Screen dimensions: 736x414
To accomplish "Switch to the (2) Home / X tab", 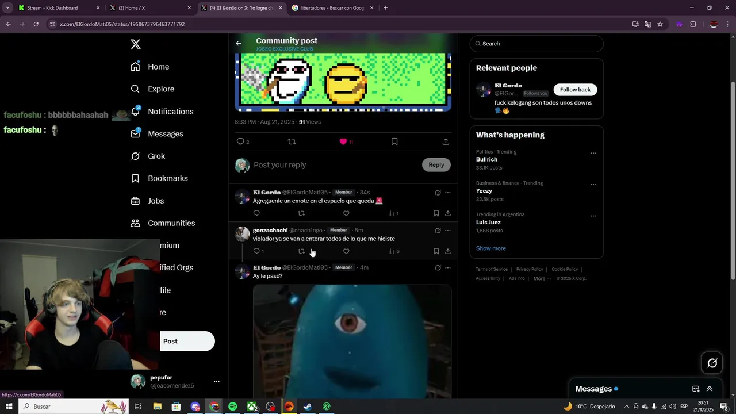I will click(x=151, y=8).
